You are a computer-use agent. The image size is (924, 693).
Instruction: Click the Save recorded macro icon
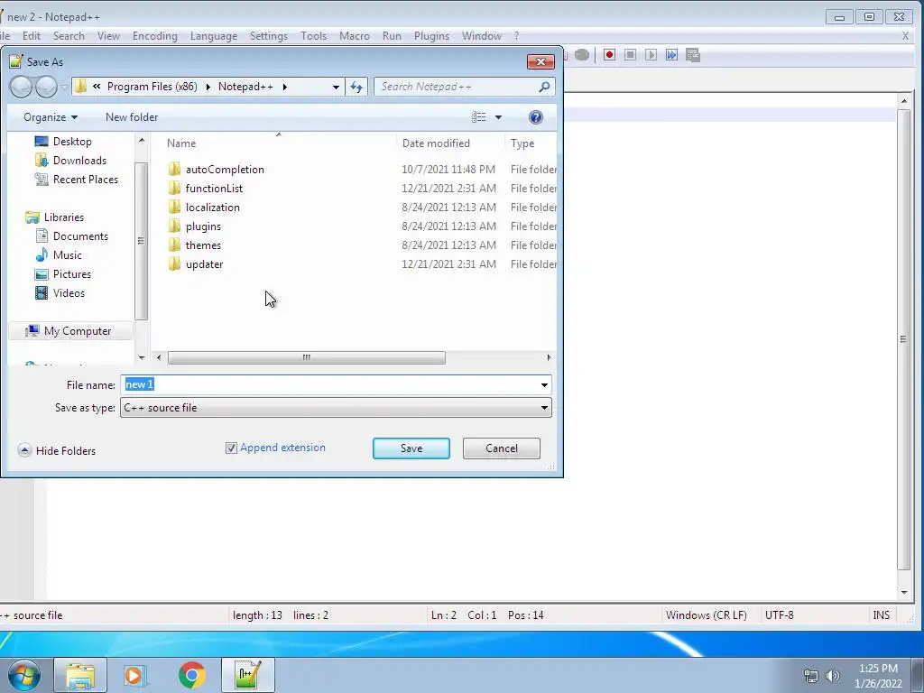coord(693,55)
